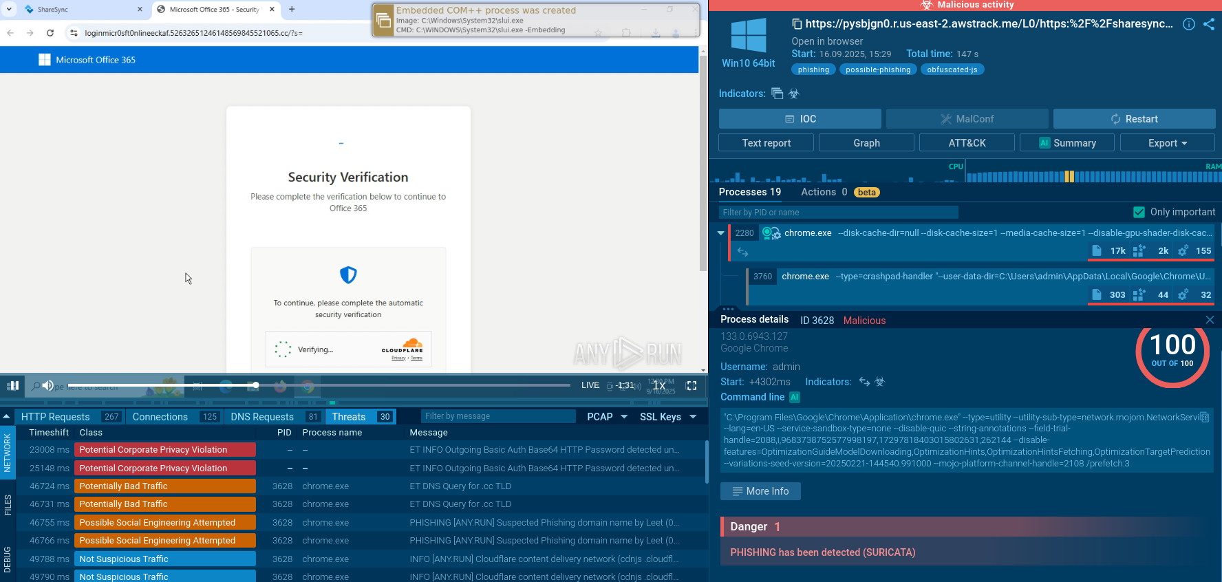Pause the session video playback

point(13,386)
